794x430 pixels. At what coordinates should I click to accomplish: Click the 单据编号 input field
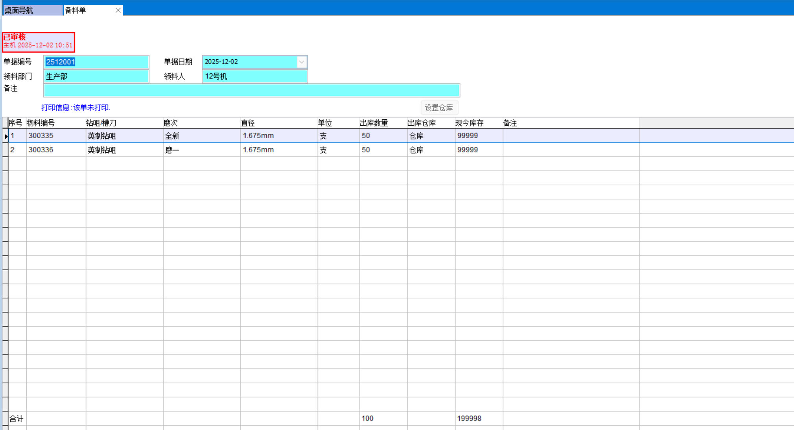[96, 62]
